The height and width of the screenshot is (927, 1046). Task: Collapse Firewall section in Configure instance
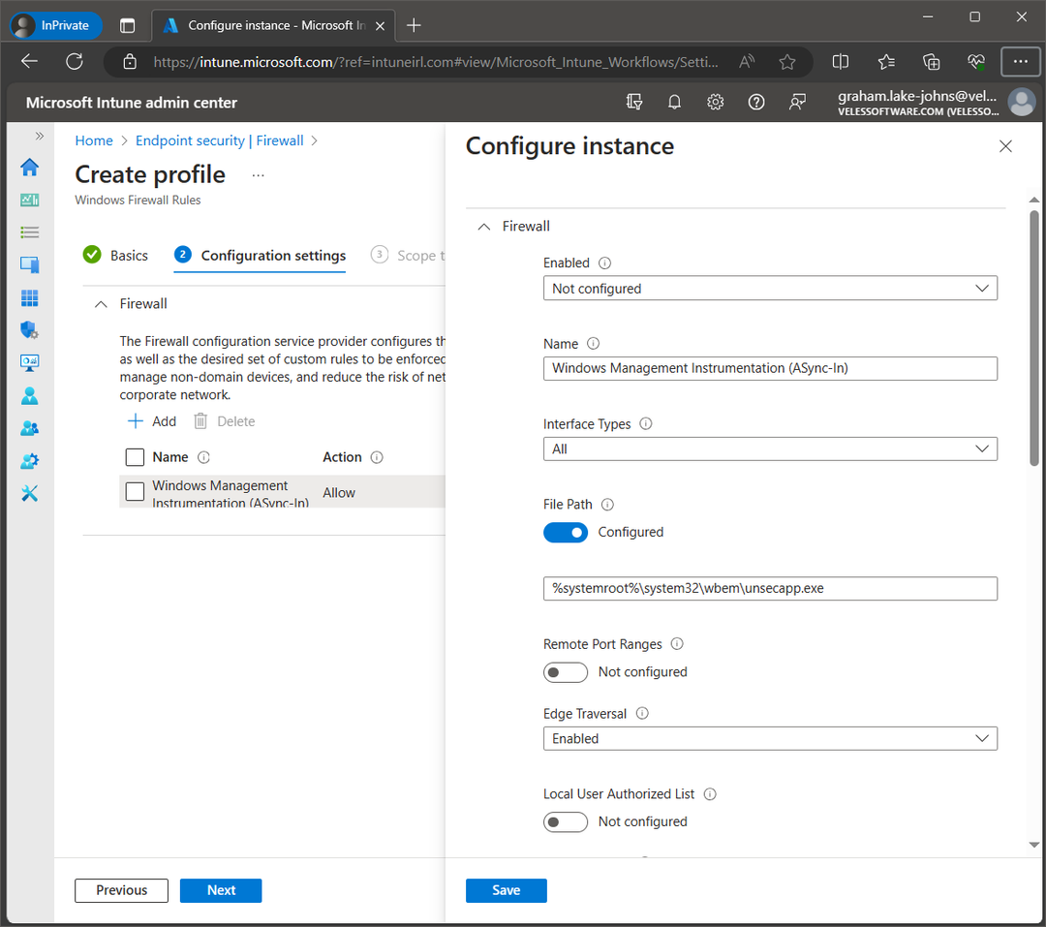(x=484, y=227)
